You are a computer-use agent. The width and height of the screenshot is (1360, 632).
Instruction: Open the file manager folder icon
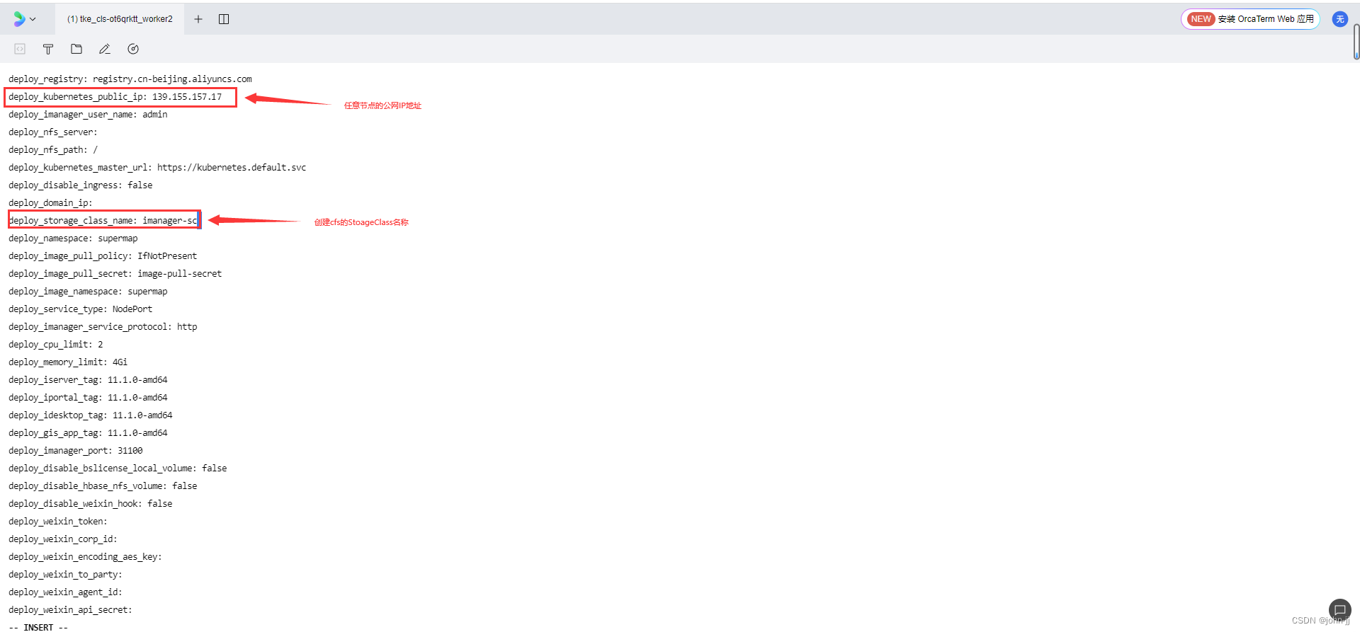76,49
